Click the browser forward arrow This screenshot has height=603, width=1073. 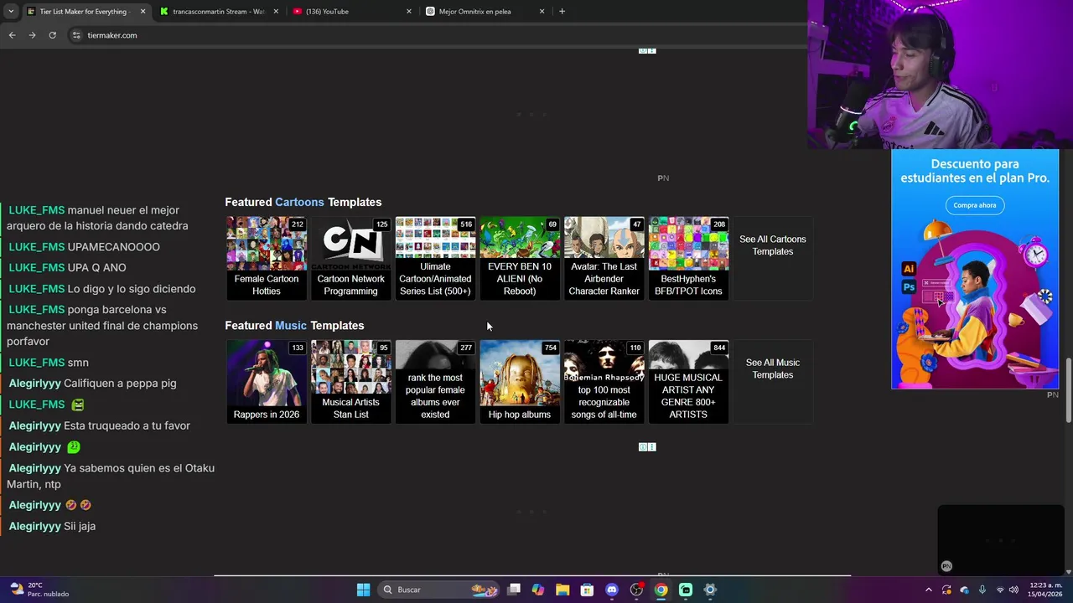click(x=32, y=35)
